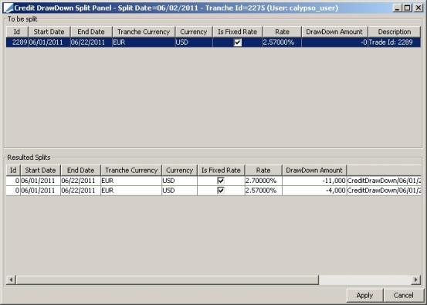Click the -0 DrawDown Amount cell

coord(334,42)
